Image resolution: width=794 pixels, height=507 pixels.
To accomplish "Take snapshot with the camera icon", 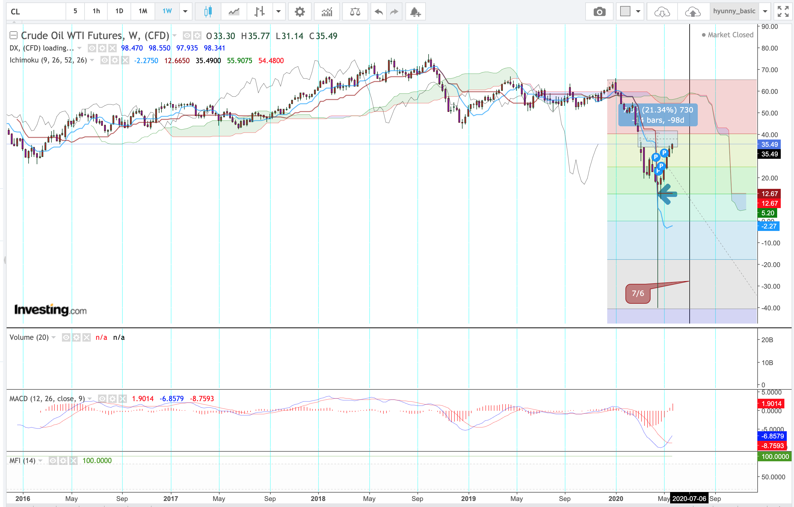I will [599, 12].
